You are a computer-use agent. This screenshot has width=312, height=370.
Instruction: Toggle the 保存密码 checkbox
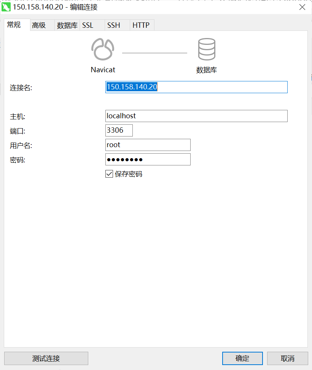point(109,174)
